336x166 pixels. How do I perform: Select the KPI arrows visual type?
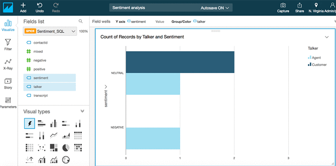click(29, 159)
